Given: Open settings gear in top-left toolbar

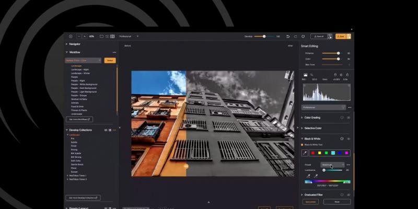Looking at the screenshot, I should (71, 37).
